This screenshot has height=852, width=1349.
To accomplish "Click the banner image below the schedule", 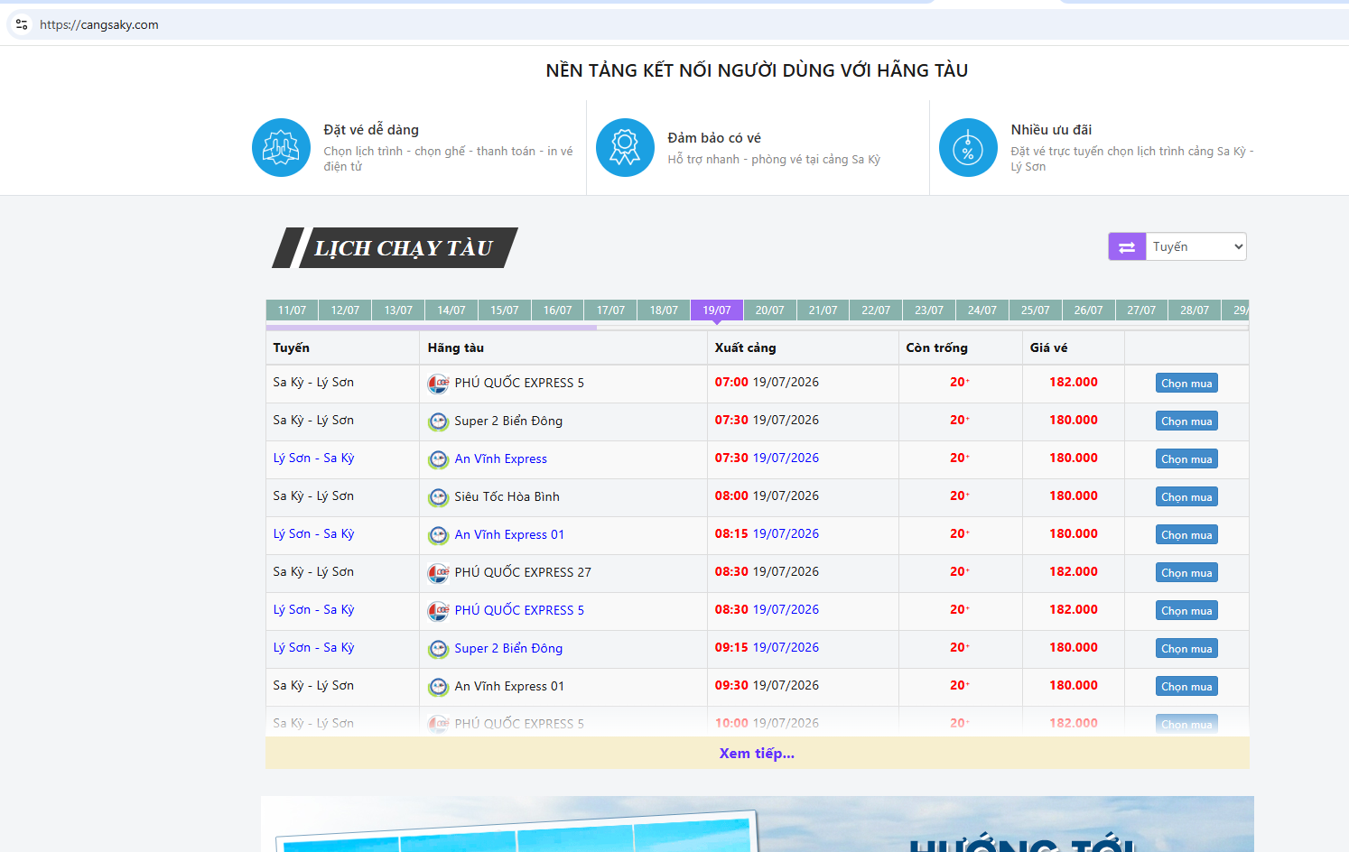I will coord(758,824).
